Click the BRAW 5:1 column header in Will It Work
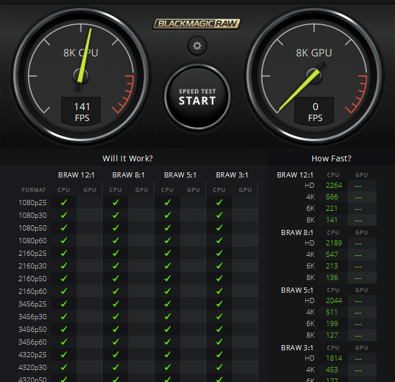Screen dimensions: 395x382 click(x=180, y=175)
